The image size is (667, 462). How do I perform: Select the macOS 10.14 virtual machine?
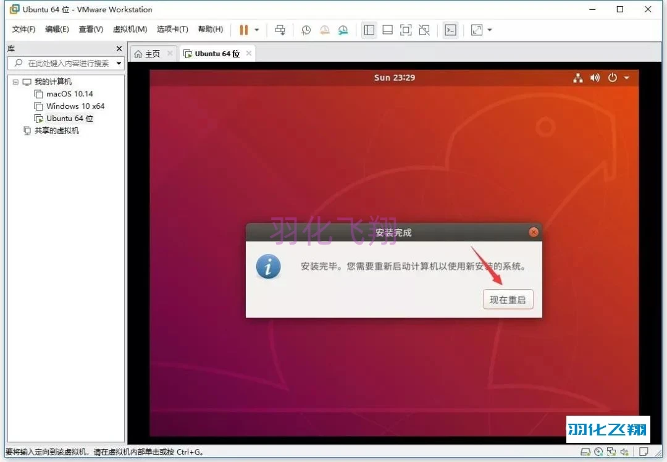coord(69,94)
